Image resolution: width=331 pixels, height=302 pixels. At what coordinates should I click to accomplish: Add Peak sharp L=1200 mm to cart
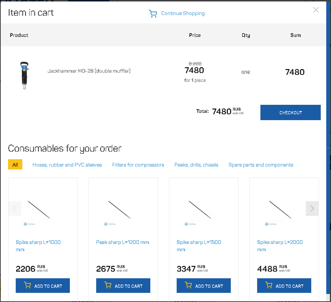(123, 286)
